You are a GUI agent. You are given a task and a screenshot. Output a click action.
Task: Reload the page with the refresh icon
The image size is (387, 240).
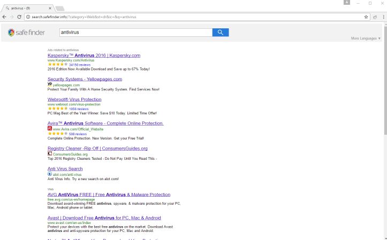click(19, 17)
